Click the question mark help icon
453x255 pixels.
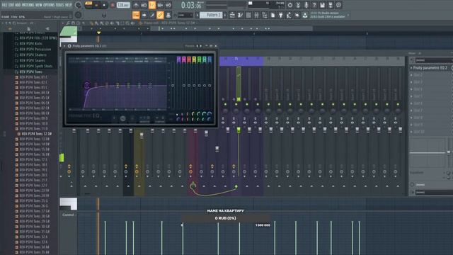(314, 5)
